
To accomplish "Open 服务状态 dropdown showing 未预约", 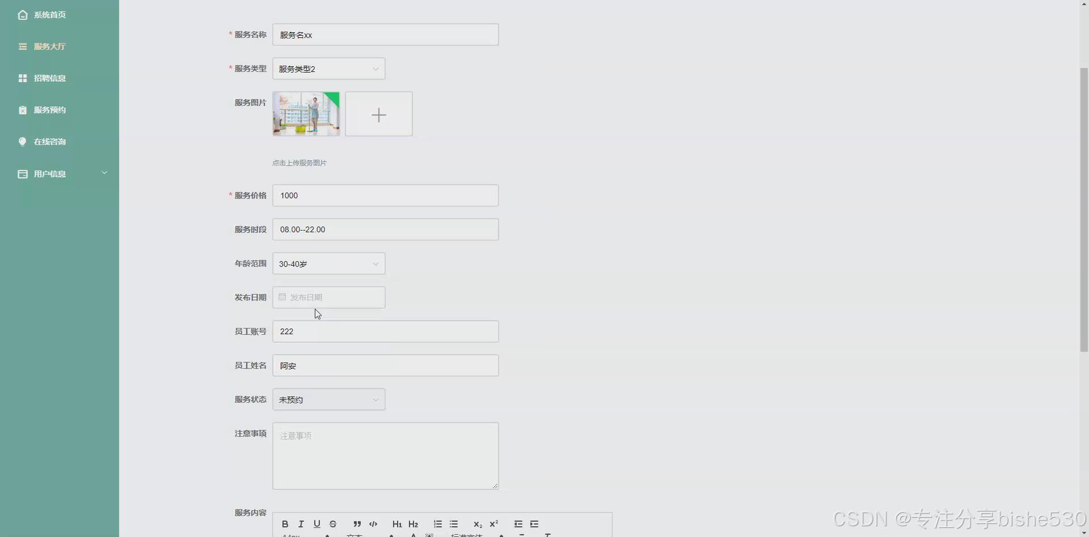I will pyautogui.click(x=329, y=399).
